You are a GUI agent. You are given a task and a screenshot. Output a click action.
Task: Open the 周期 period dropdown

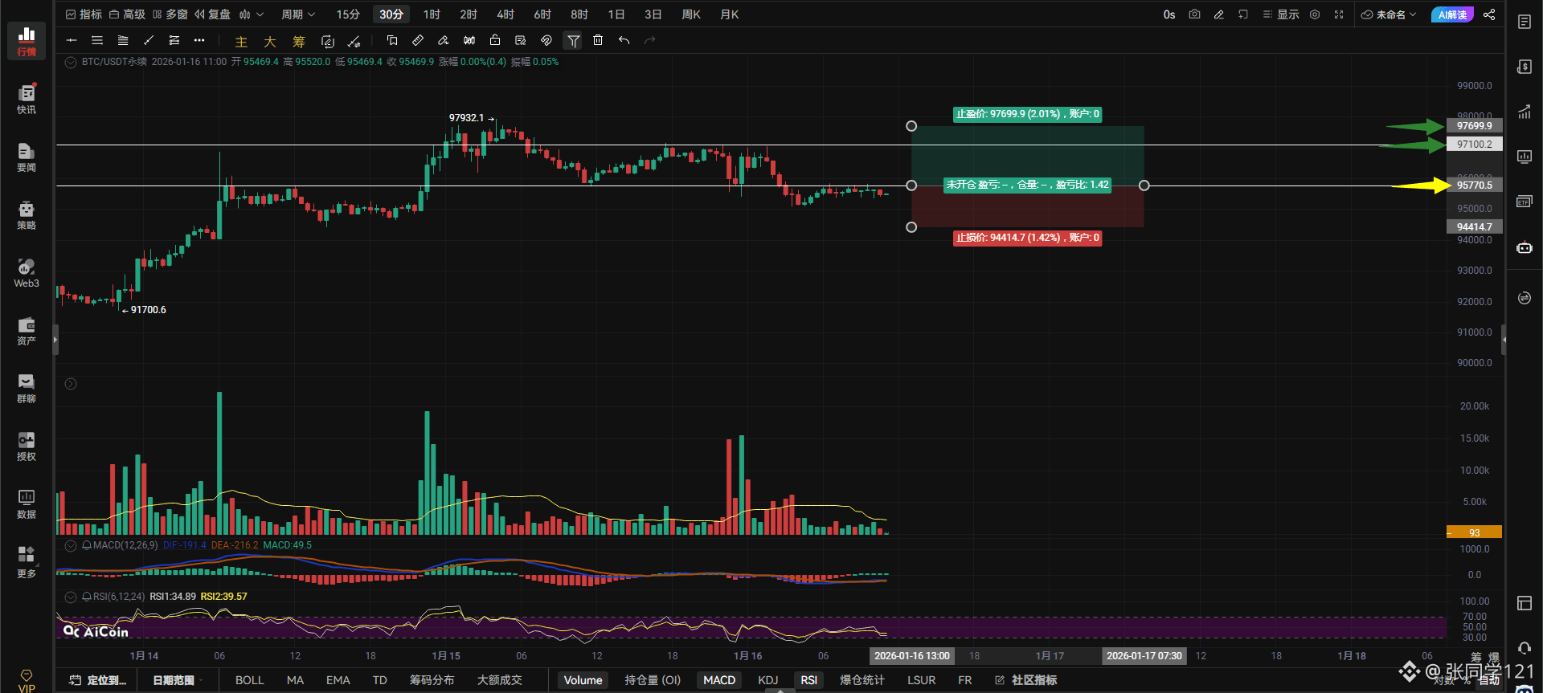pos(298,14)
